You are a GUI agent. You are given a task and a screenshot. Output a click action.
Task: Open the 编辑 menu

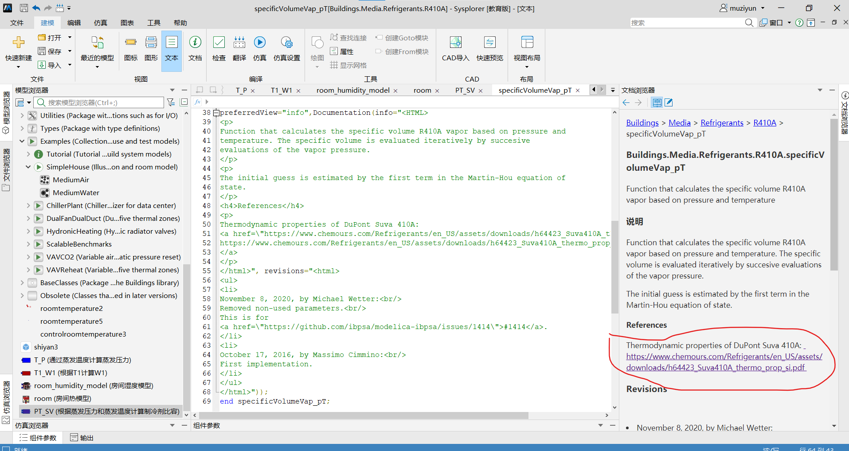(x=74, y=23)
